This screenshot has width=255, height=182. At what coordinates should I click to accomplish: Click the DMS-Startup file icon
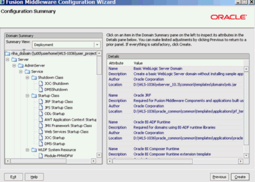click(41, 144)
